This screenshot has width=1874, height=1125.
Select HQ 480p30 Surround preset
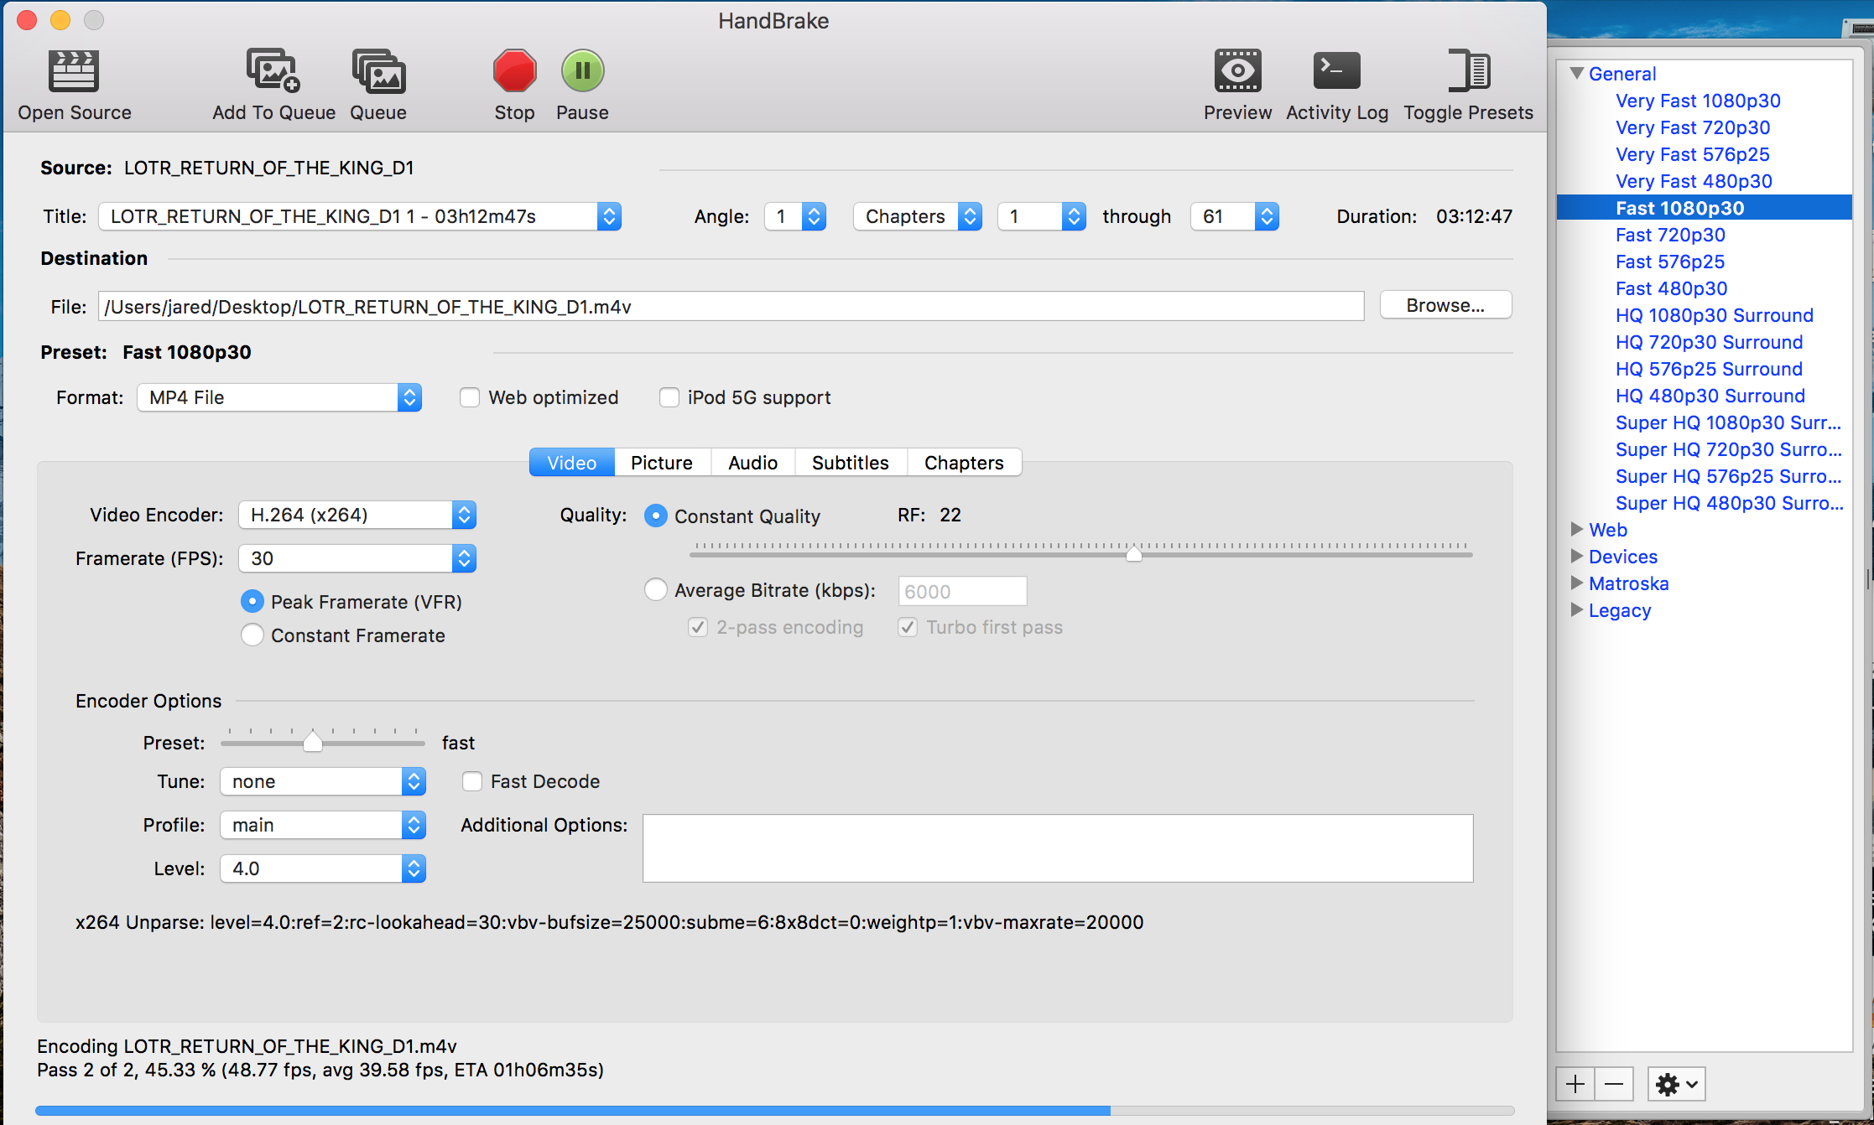[1710, 396]
